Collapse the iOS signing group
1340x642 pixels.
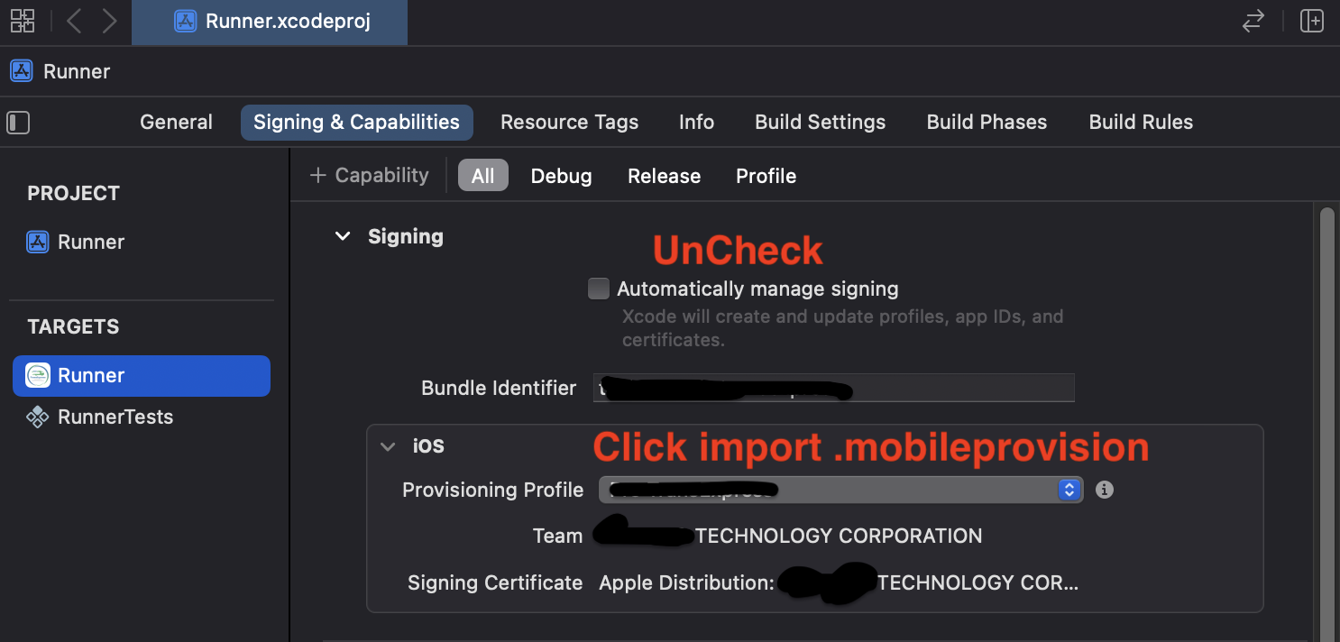point(388,446)
